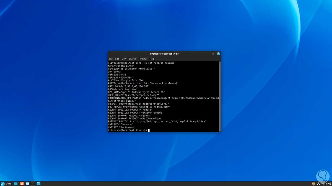Click the volume icon in the system tray
This screenshot has width=332, height=186.
(329, 184)
